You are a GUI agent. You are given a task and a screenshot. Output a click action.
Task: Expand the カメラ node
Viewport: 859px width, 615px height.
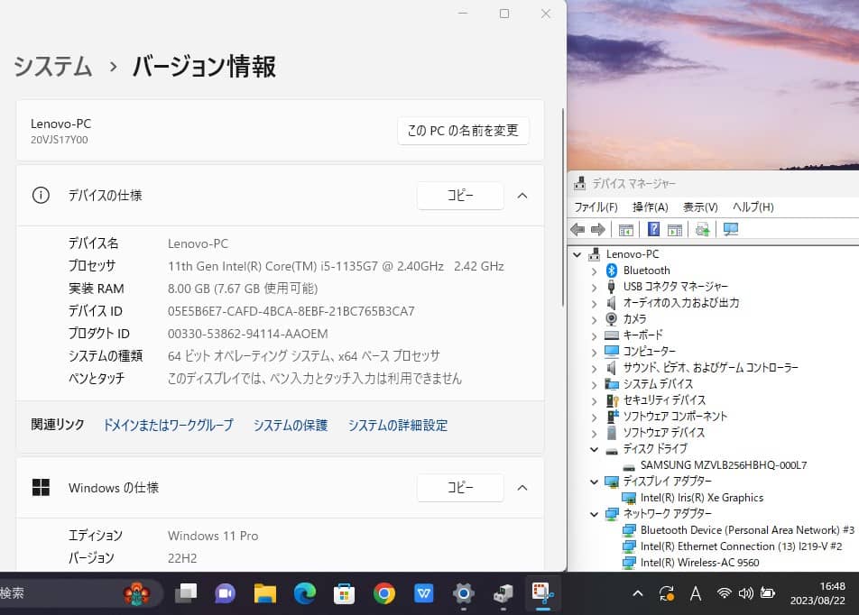[595, 320]
